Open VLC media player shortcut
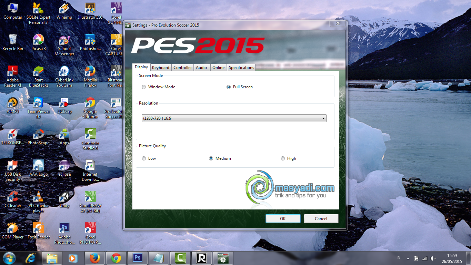 [38, 202]
